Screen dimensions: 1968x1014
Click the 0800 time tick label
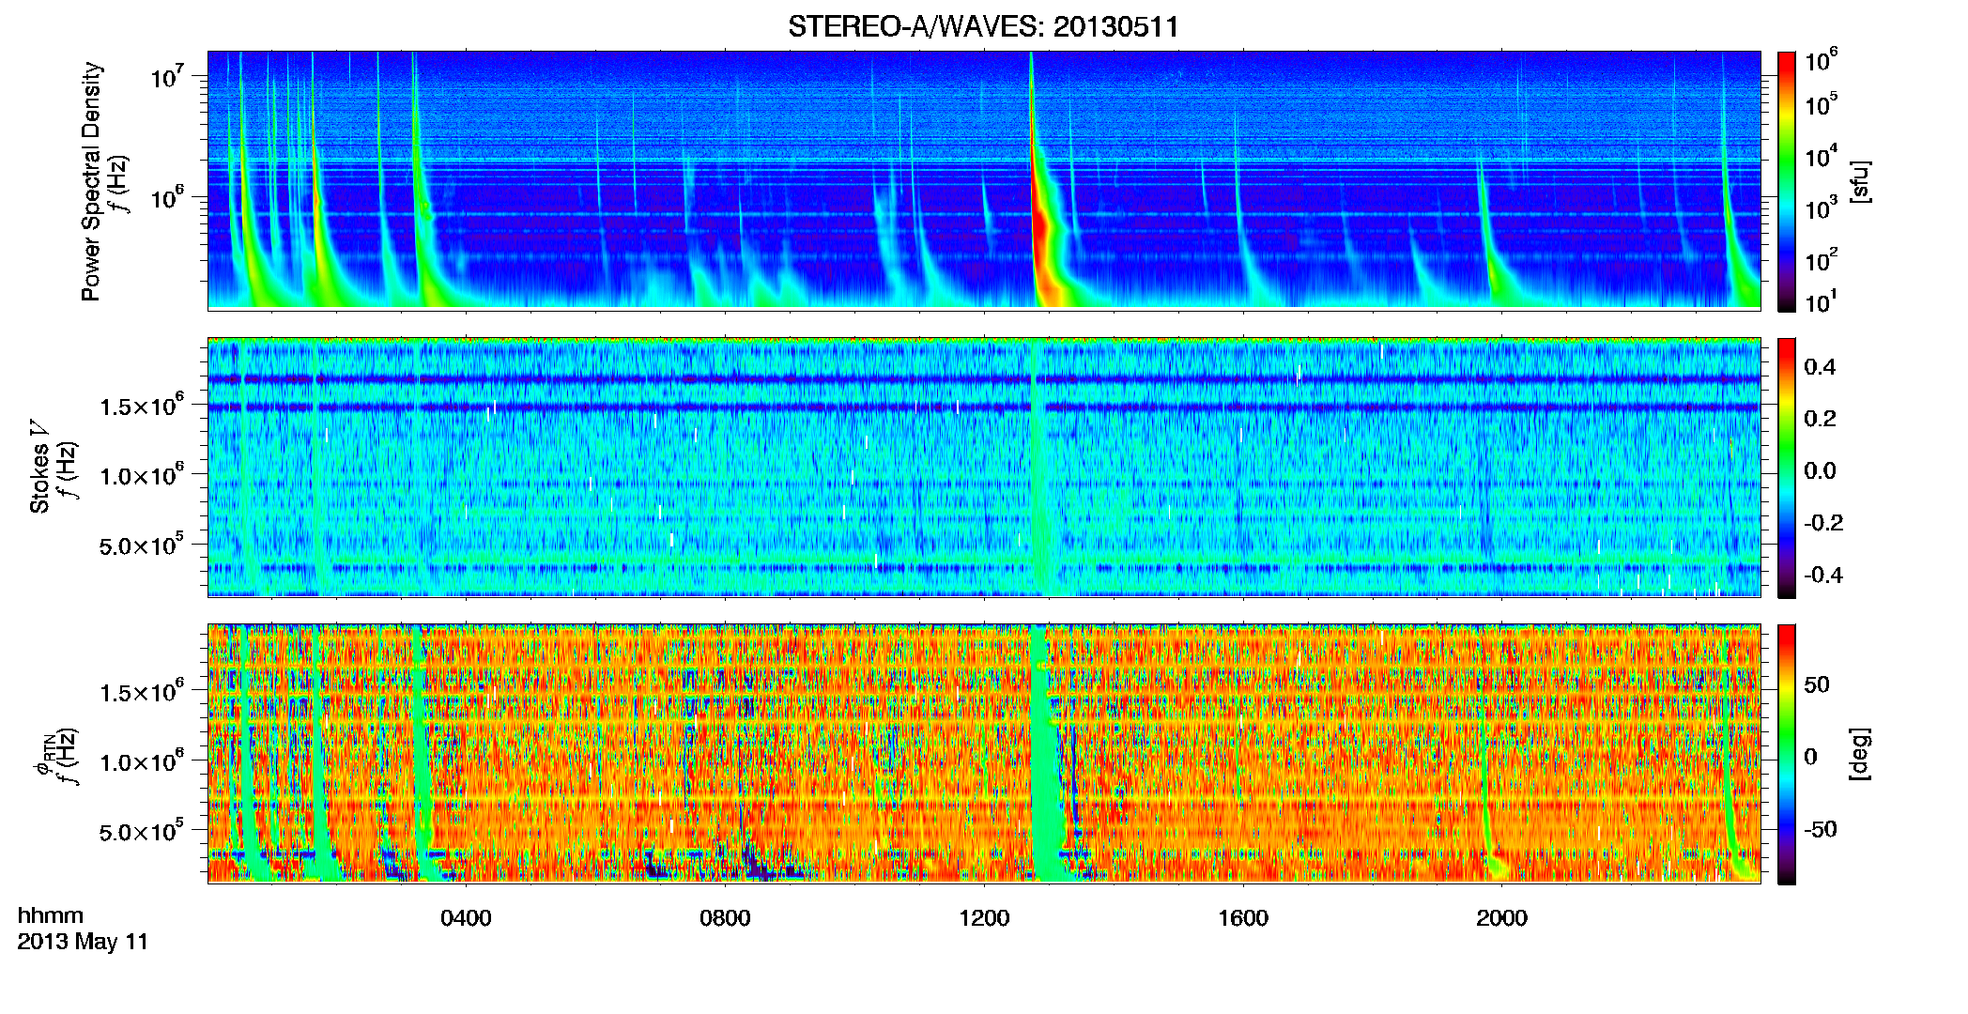click(725, 918)
